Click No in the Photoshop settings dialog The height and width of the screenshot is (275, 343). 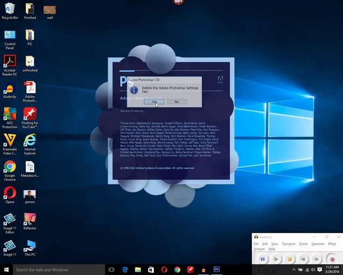point(177,101)
